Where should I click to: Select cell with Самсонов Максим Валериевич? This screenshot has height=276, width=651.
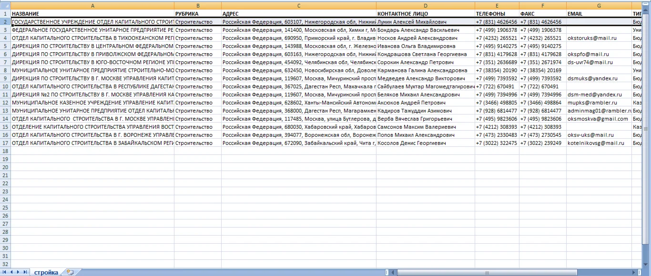pyautogui.click(x=426, y=127)
